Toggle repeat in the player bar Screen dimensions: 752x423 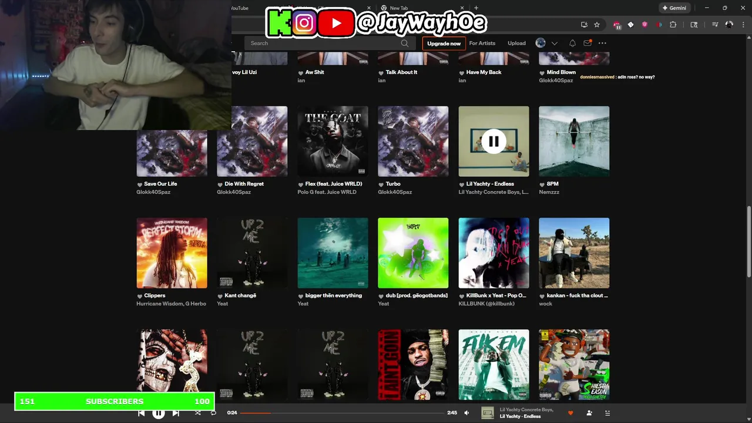pos(213,413)
